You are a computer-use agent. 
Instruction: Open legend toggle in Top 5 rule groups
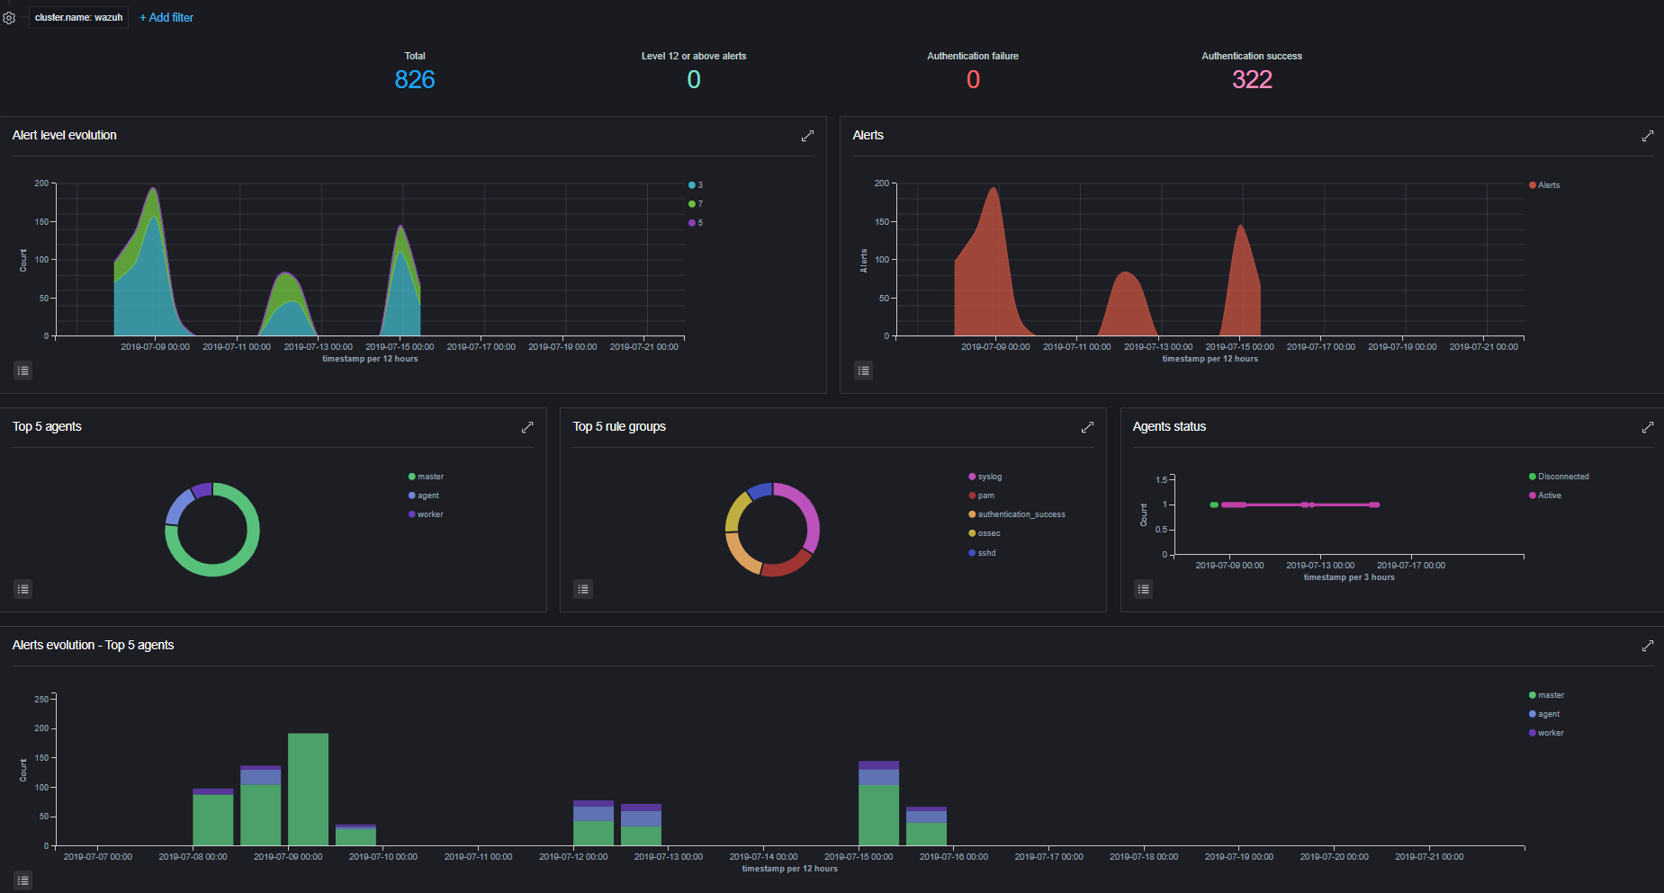tap(583, 589)
